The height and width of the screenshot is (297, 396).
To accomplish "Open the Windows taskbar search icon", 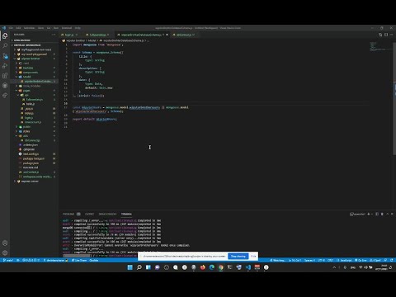I will (139, 267).
